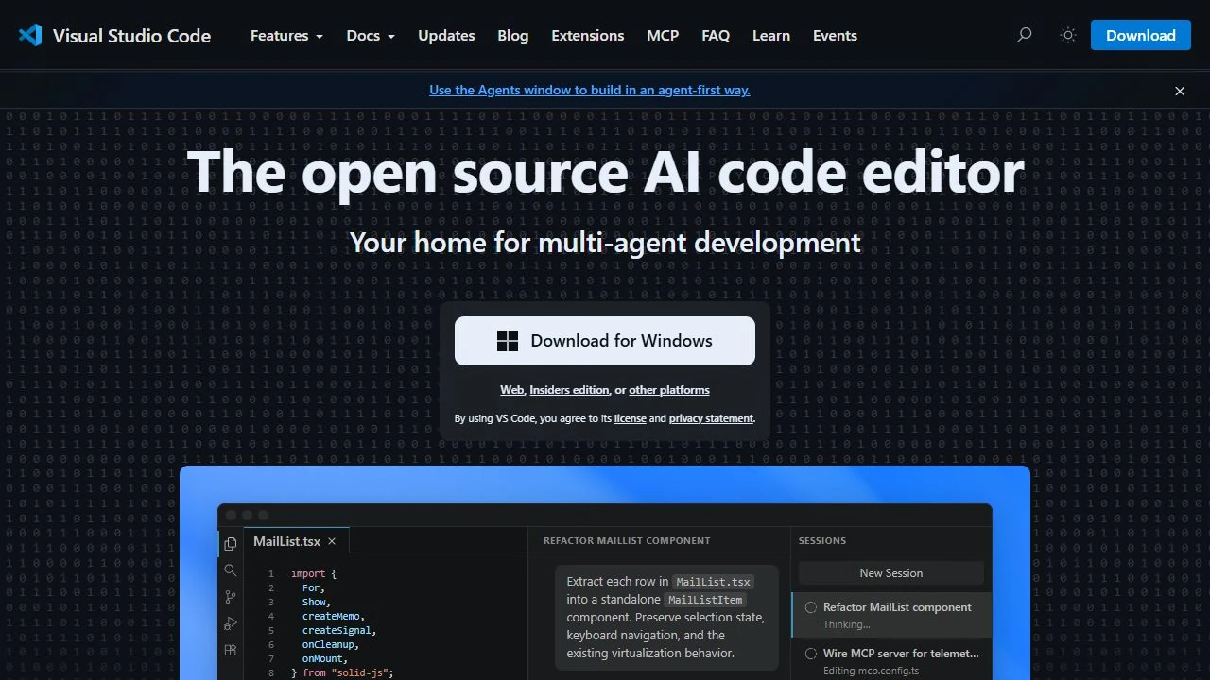1210x680 pixels.
Task: Dismiss the Agents window announcement banner
Action: [x=1180, y=91]
